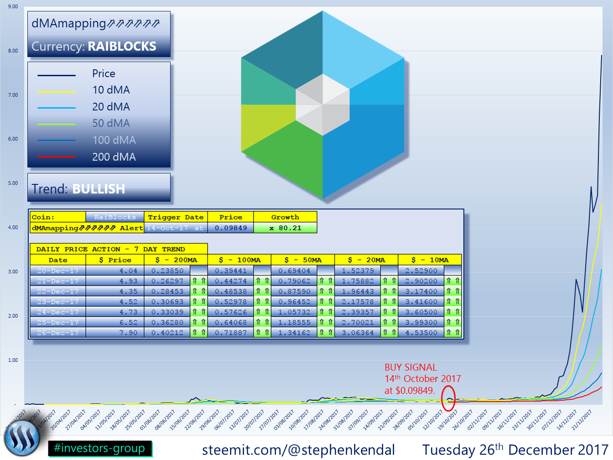This screenshot has height=460, width=613.
Task: Click the red 200 dMA legend line
Action: click(57, 157)
